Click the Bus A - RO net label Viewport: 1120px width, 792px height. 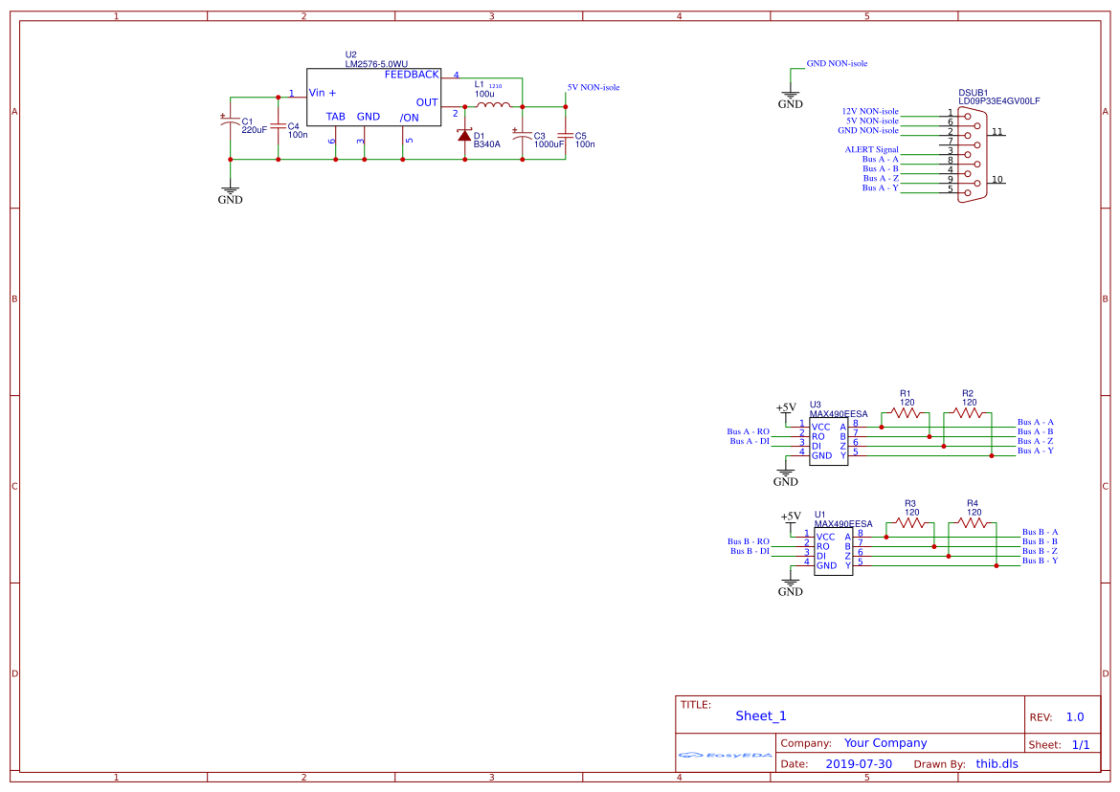pos(748,431)
